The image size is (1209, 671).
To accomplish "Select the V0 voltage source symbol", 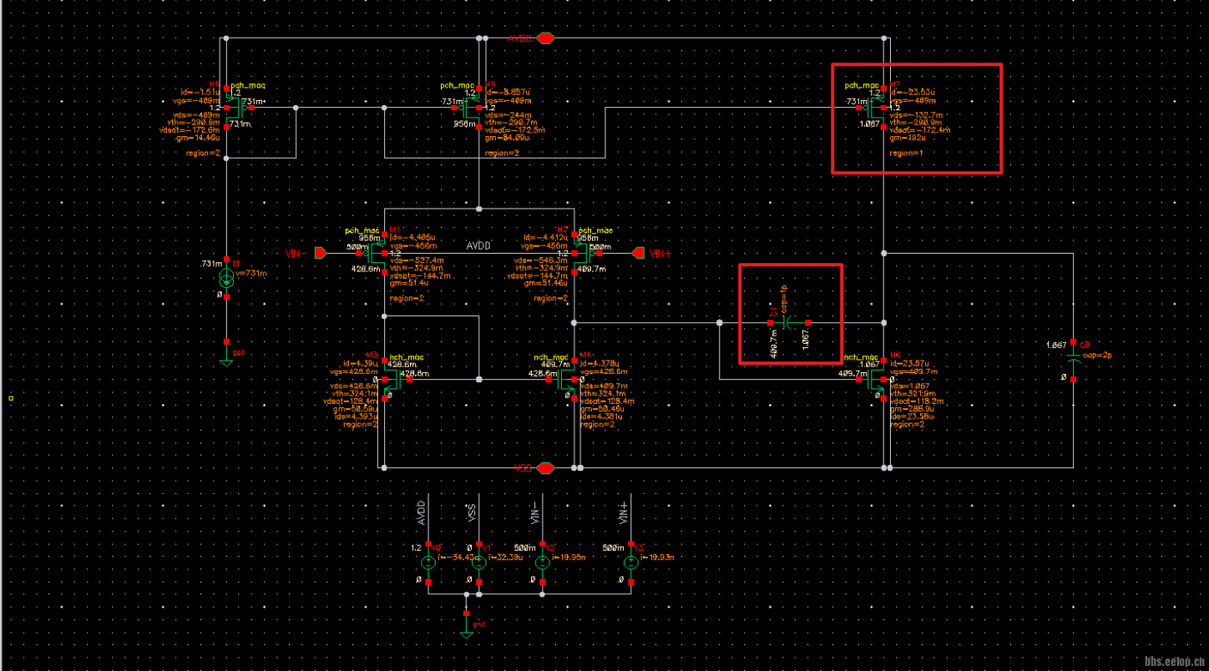I will 428,563.
